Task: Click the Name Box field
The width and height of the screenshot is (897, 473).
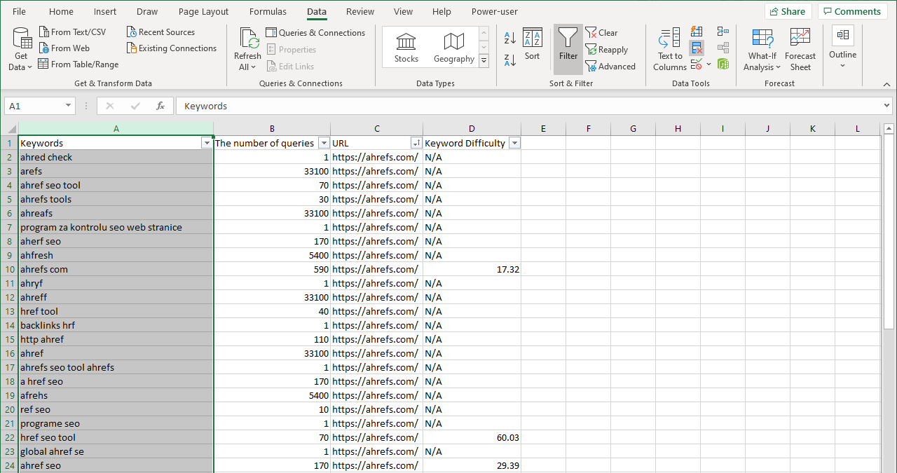Action: [34, 106]
